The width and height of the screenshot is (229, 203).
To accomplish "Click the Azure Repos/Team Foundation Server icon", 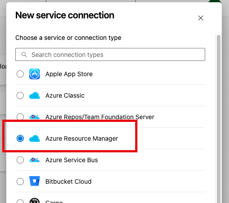I will coord(35,117).
